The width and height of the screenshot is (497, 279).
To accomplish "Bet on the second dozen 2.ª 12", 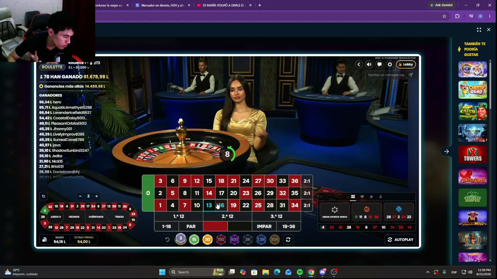I will click(228, 216).
